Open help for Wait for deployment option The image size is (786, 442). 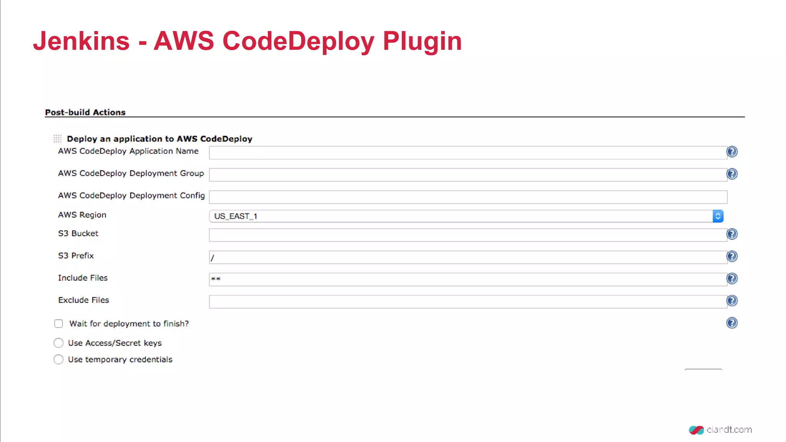pos(732,323)
